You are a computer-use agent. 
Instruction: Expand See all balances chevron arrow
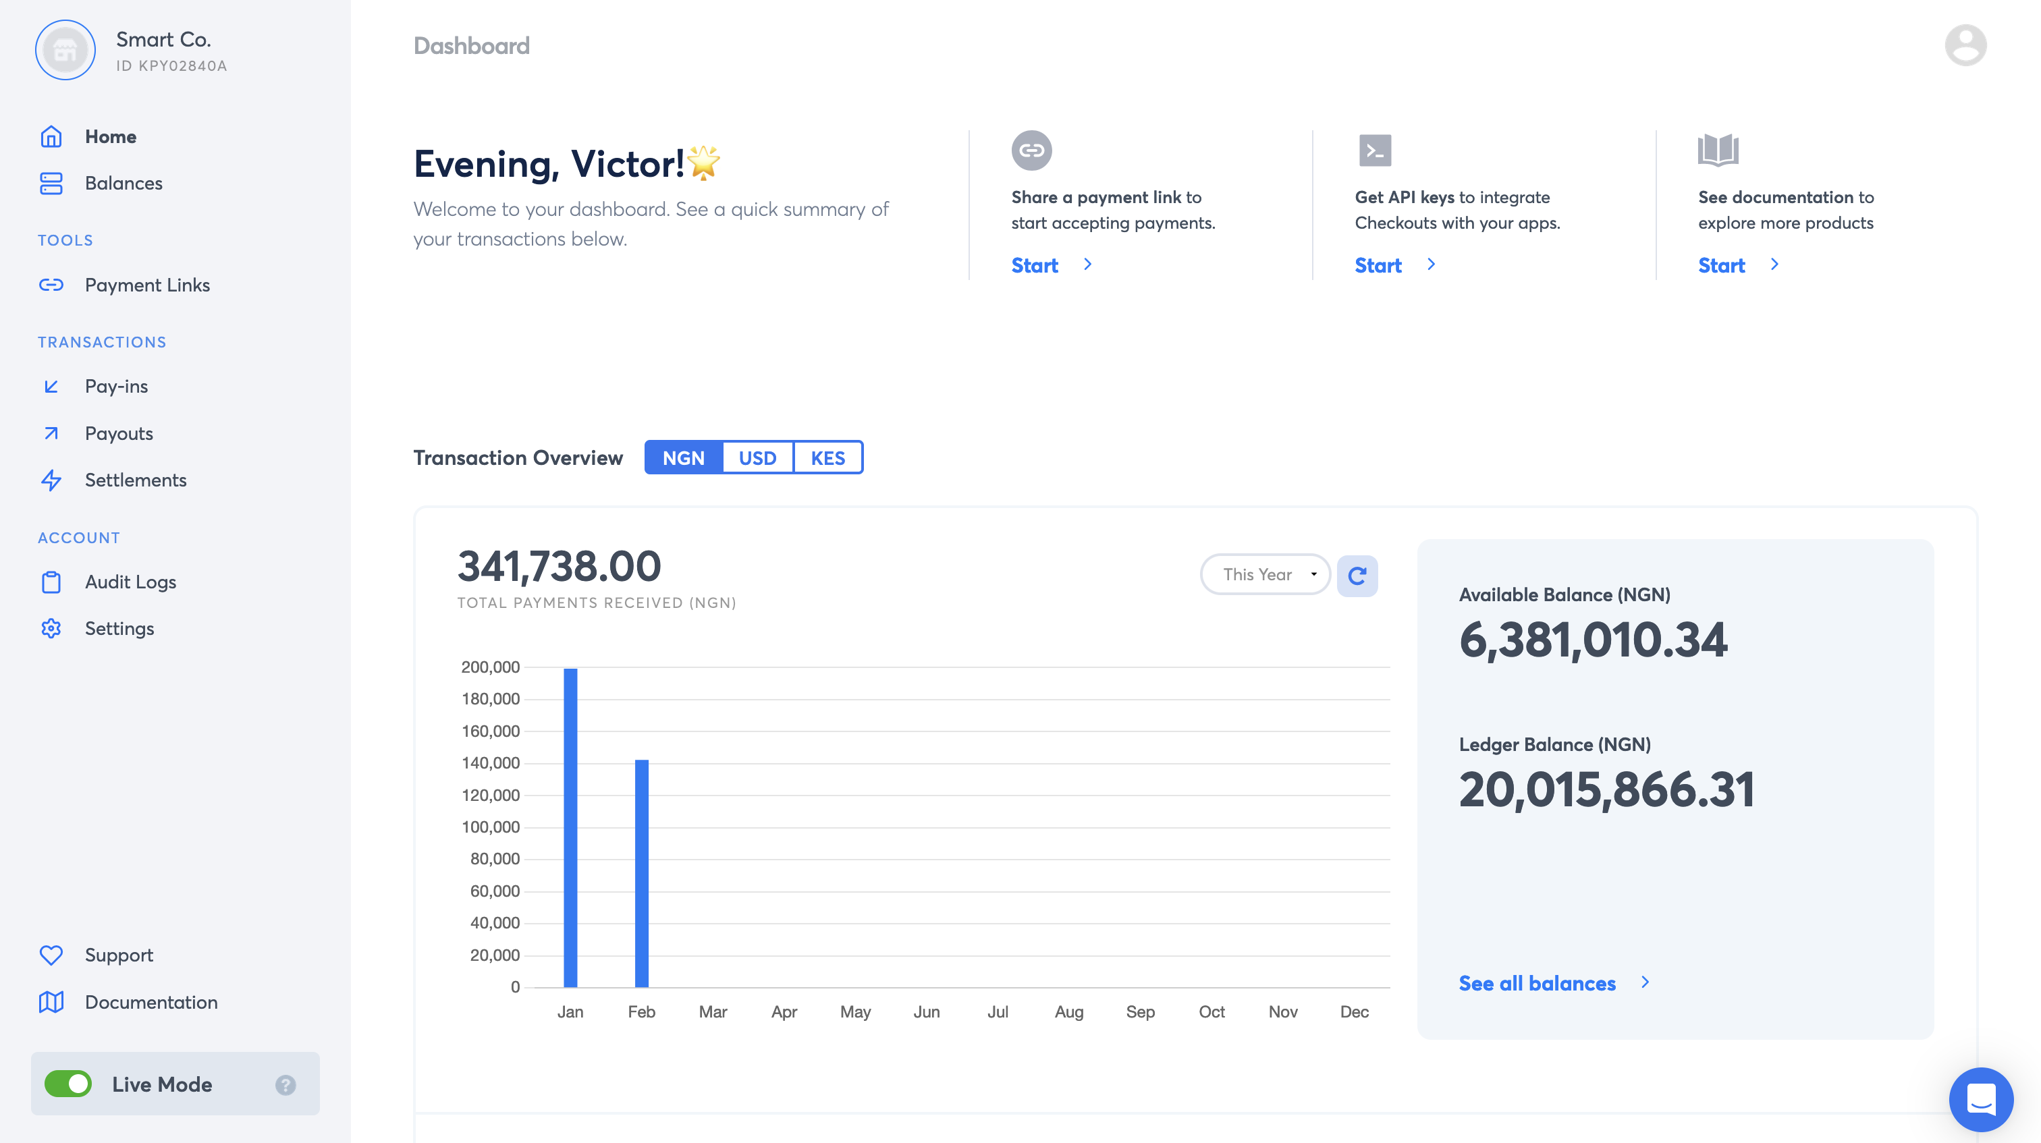pyautogui.click(x=1645, y=982)
